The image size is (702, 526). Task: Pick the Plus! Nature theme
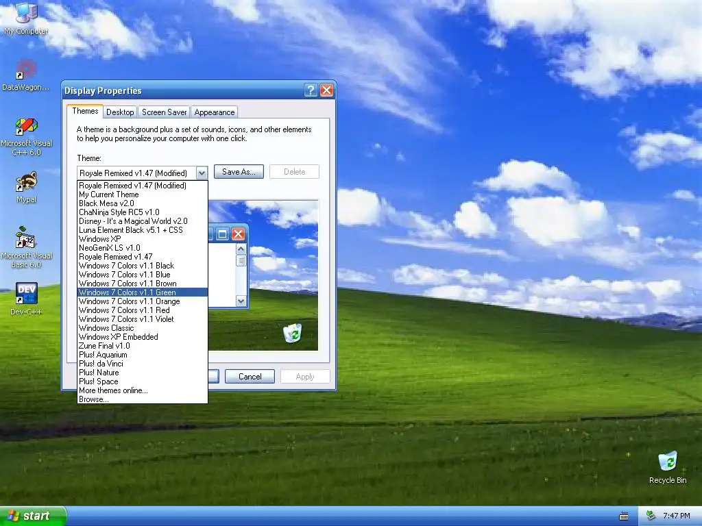click(x=143, y=373)
